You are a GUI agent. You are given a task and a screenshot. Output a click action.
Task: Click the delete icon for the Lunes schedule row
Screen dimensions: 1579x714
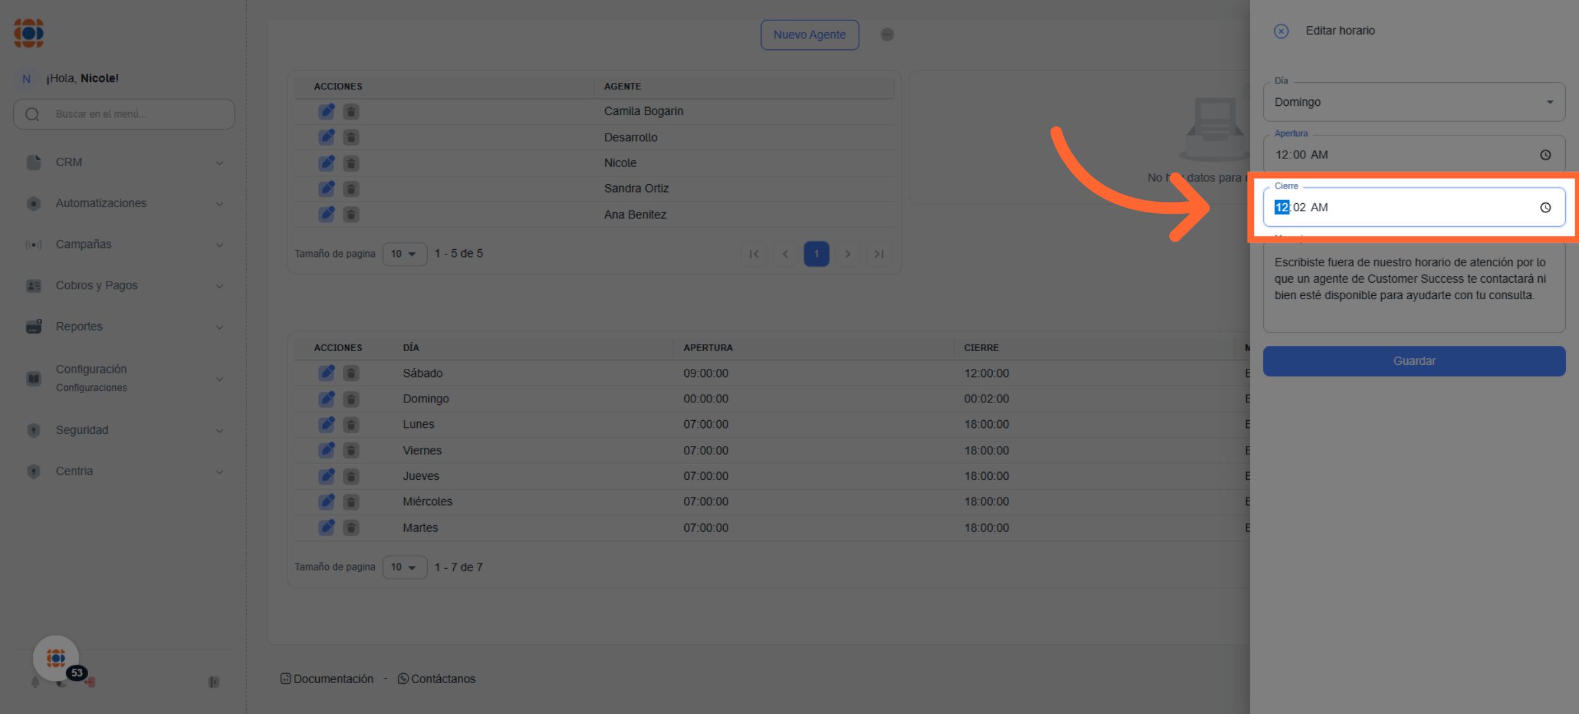point(351,425)
